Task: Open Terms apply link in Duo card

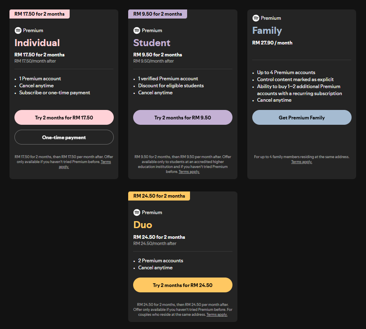Action: click(x=217, y=315)
